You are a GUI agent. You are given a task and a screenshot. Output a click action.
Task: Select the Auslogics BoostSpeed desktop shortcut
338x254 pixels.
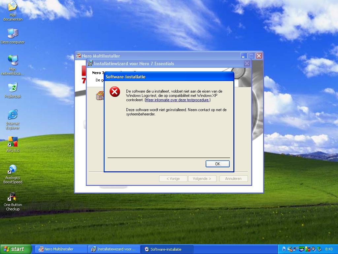(13, 174)
